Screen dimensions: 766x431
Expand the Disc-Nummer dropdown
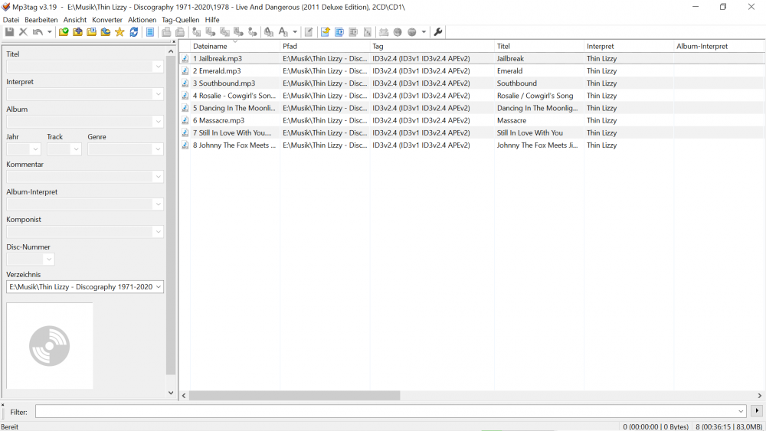[x=48, y=260]
